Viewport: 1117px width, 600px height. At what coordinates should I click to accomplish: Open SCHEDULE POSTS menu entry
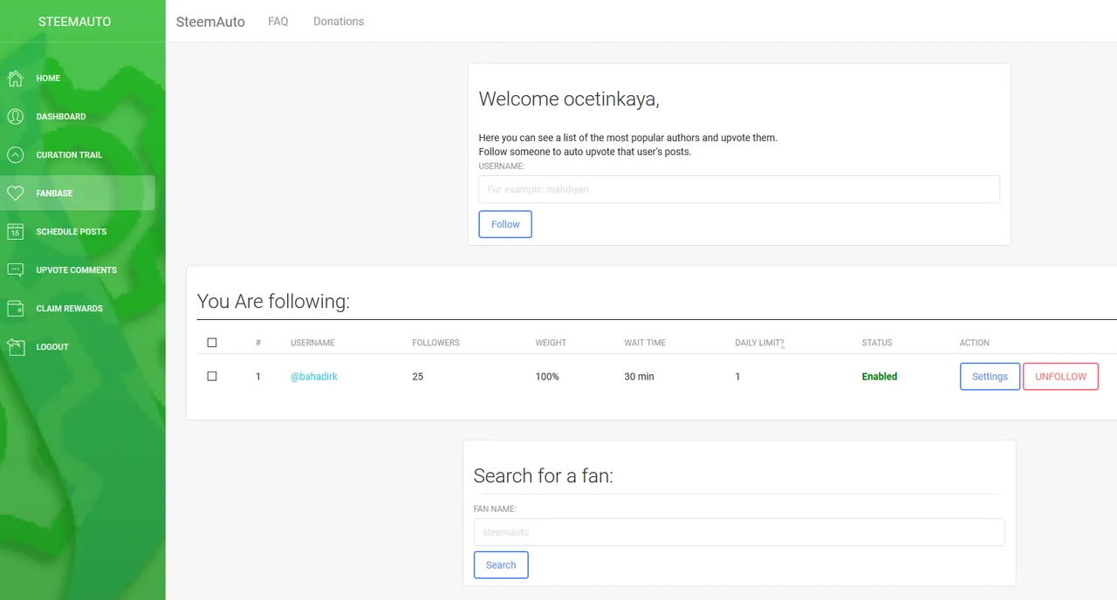coord(78,232)
